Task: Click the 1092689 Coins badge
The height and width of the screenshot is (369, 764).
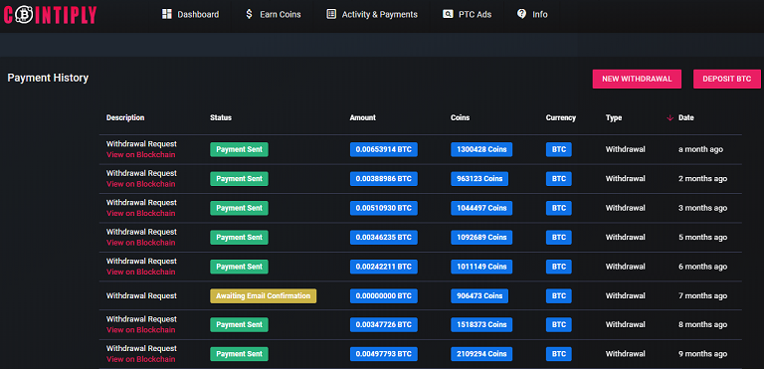Action: pos(481,238)
